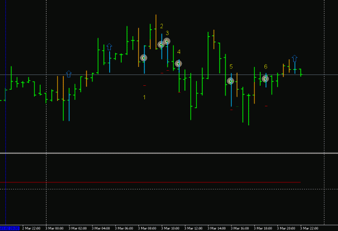This screenshot has height=231, width=338.
Task: Click the blue highlighted date label on the time axis
Action: [x=10, y=228]
